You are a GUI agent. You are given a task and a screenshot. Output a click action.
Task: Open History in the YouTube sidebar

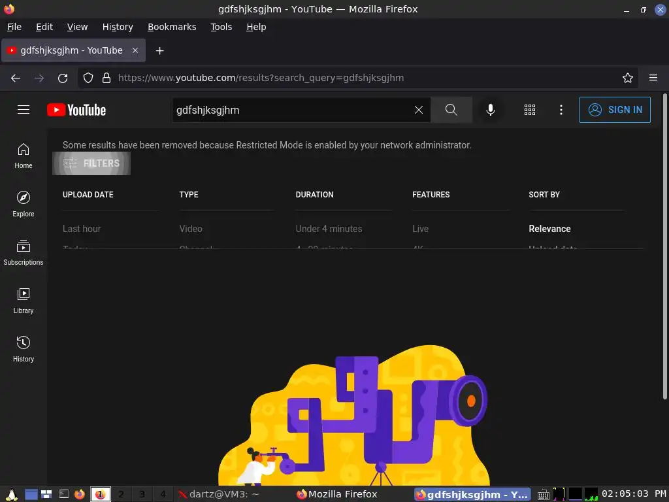[x=24, y=349]
